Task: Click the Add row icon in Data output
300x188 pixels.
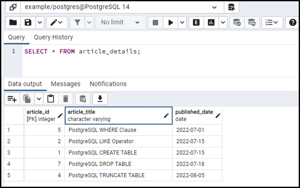Action: (x=12, y=99)
